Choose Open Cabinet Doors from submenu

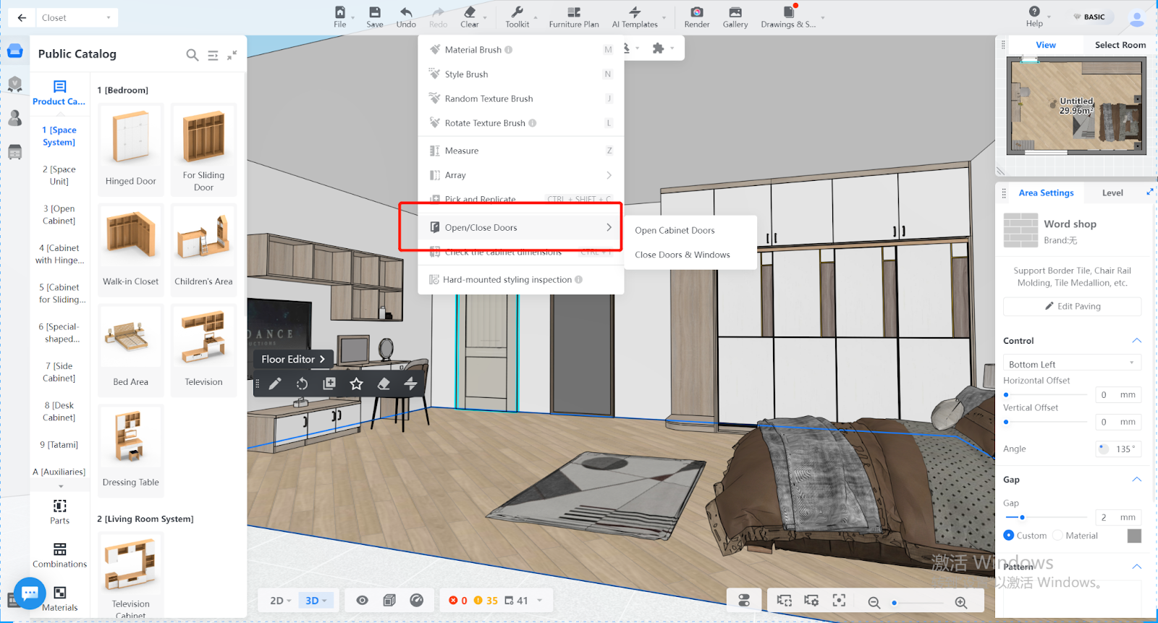[x=675, y=230]
